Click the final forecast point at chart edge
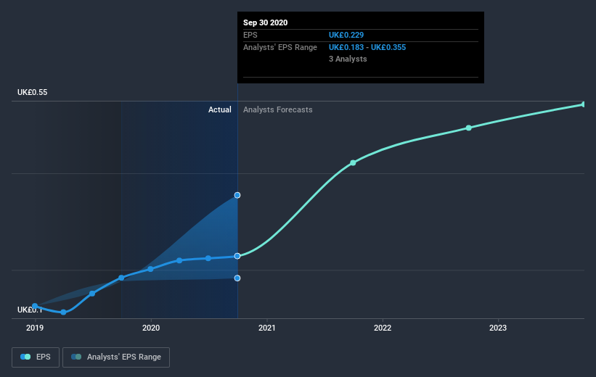 pyautogui.click(x=584, y=104)
